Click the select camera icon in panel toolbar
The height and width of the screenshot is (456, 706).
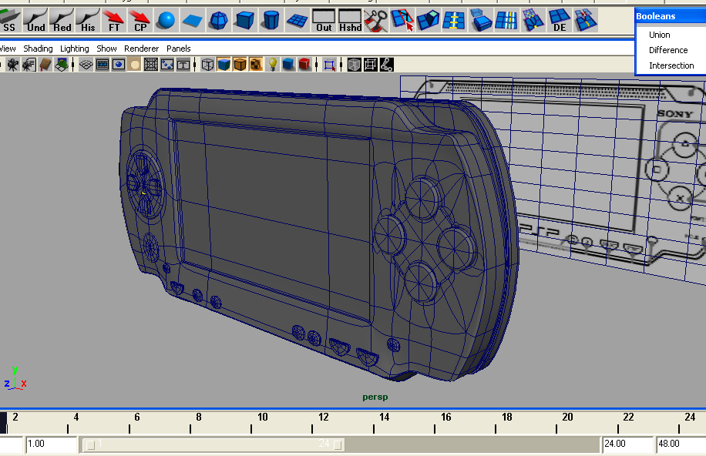point(12,65)
